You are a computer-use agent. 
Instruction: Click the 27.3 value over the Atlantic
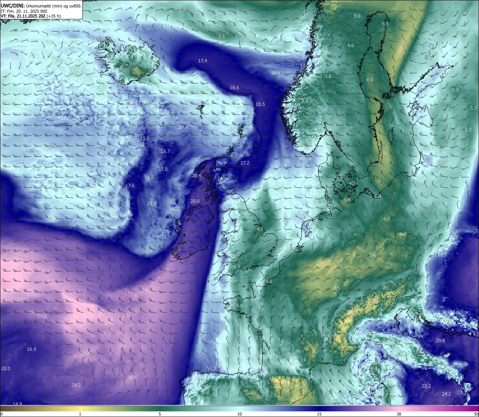point(85,353)
